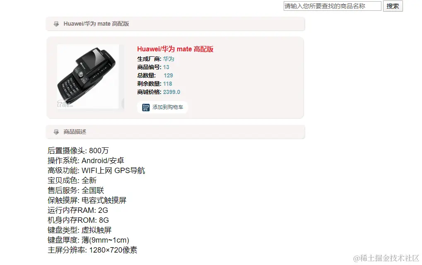The image size is (422, 265).
Task: Click the 操作系统 Android/安卓 line
Action: coord(86,161)
